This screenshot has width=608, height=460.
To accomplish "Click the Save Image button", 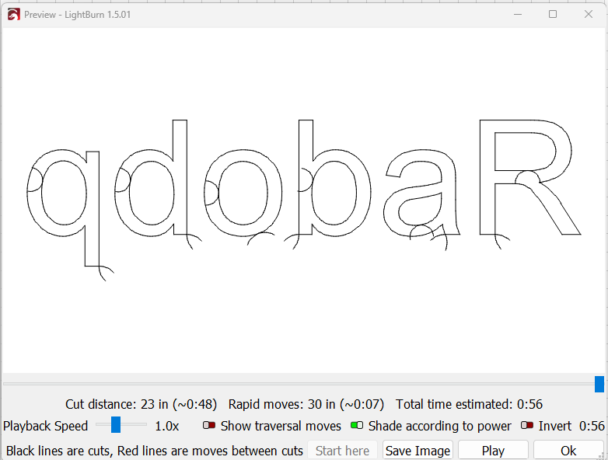I will pyautogui.click(x=418, y=451).
